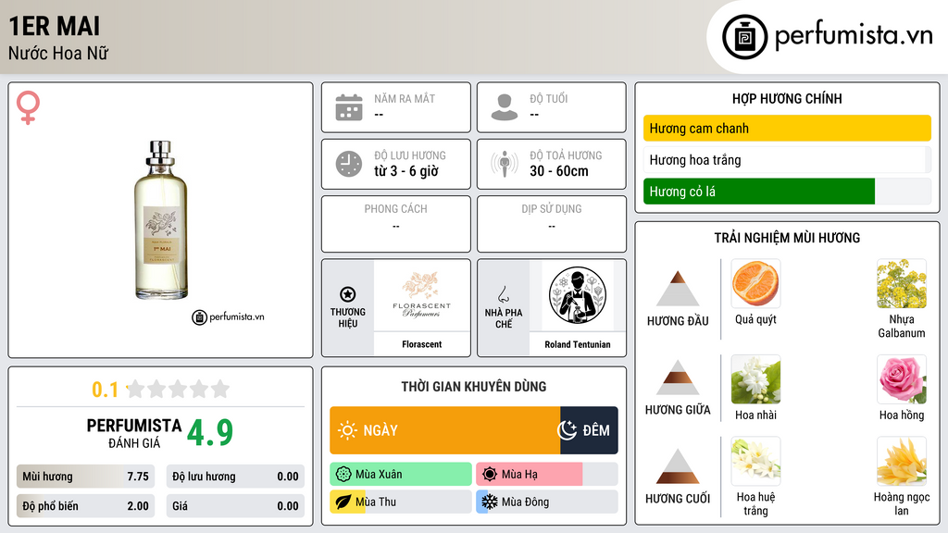Click the perfumista.vn bottle logo icon
This screenshot has height=533, width=948.
coord(744,37)
